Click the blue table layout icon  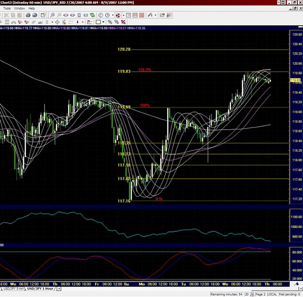click(128, 15)
